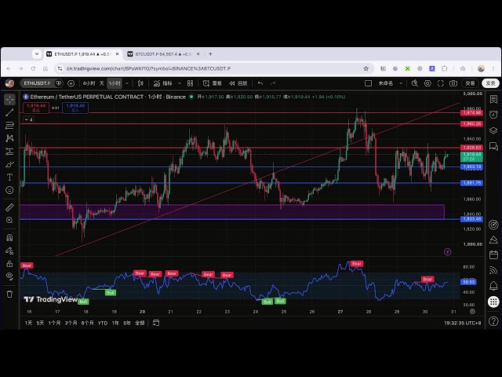The image size is (502, 377).
Task: Take a chart snapshot with camera icon
Action: 453,83
